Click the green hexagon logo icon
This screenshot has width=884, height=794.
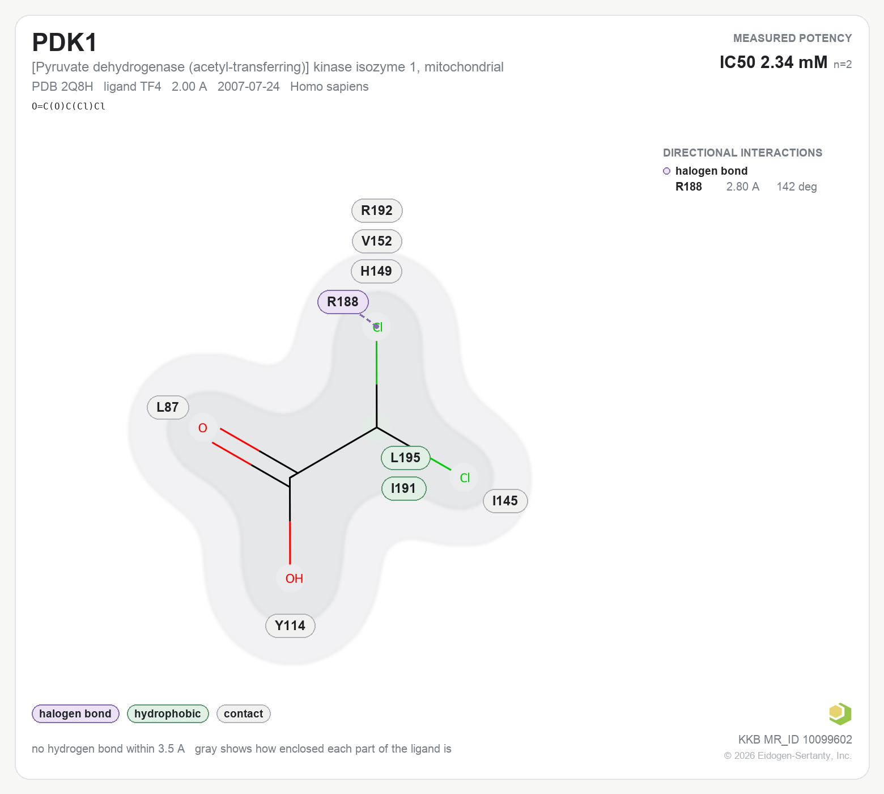click(x=840, y=713)
